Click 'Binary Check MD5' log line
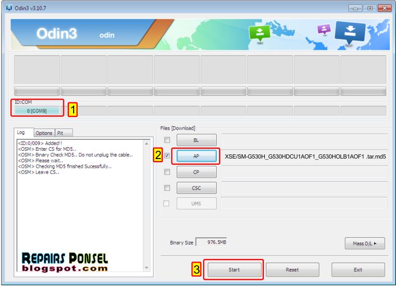The height and width of the screenshot is (287, 396). coord(75,155)
